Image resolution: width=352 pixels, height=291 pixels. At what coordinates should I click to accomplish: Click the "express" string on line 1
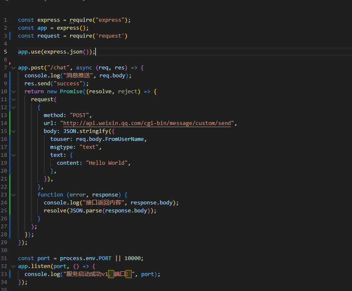coord(110,20)
